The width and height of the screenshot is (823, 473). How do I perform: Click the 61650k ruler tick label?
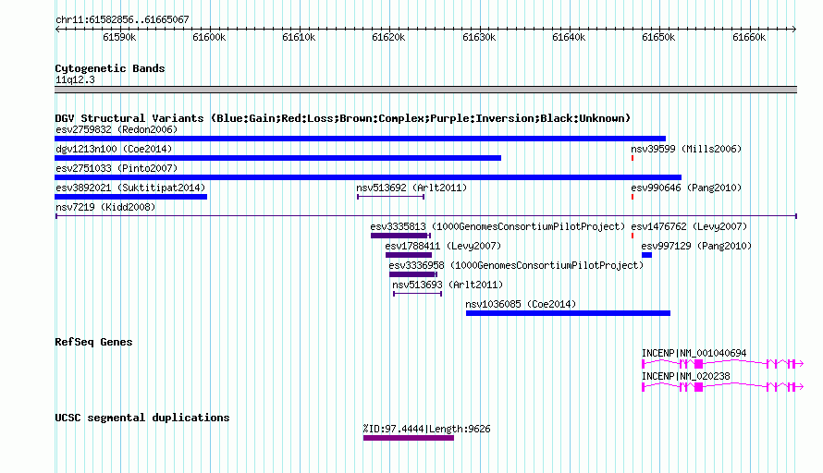click(x=658, y=37)
